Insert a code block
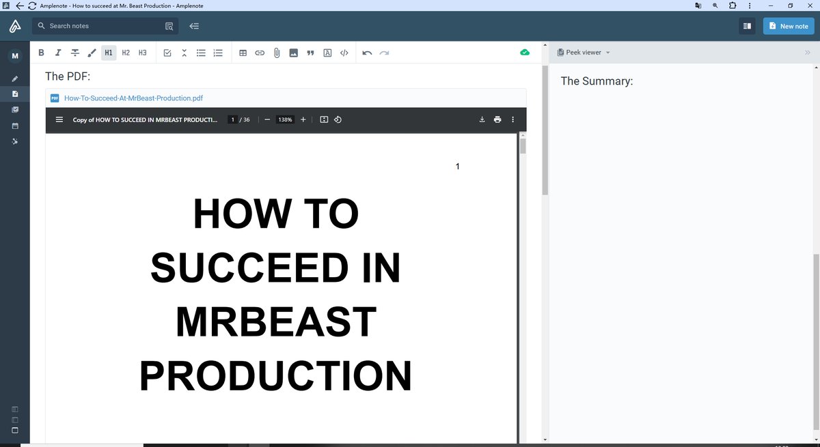The image size is (820, 447). point(344,53)
